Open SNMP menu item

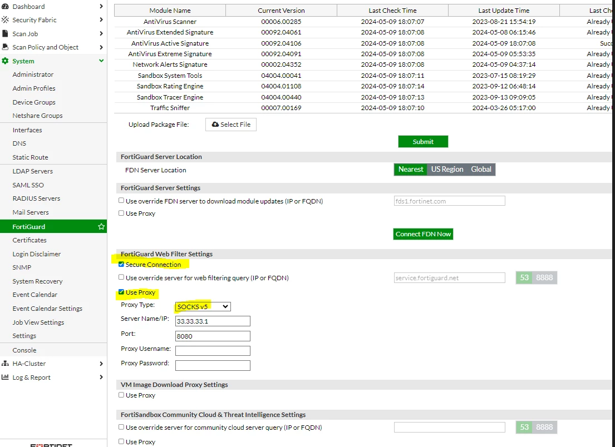point(22,267)
